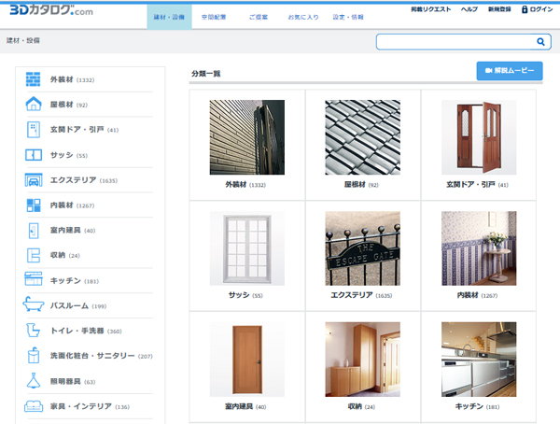Viewport: 560px width, 424px height.
Task: Click the 照明器具 lamp icon
Action: pyautogui.click(x=33, y=381)
